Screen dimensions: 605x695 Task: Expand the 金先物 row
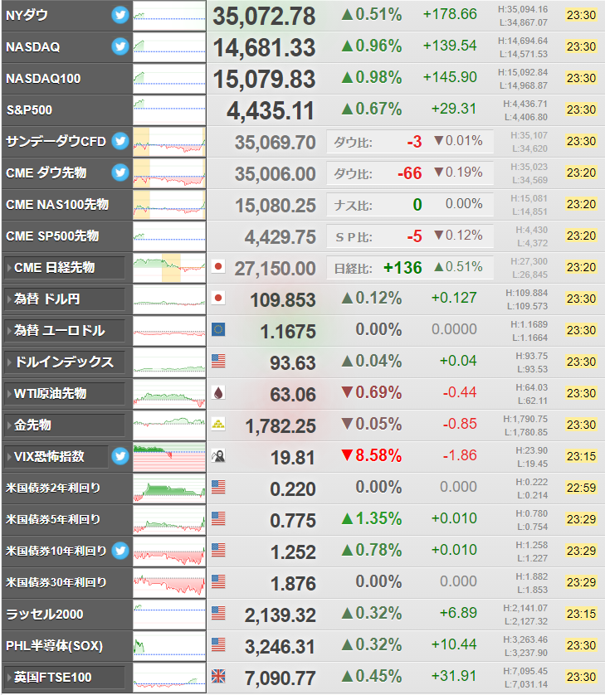click(65, 425)
